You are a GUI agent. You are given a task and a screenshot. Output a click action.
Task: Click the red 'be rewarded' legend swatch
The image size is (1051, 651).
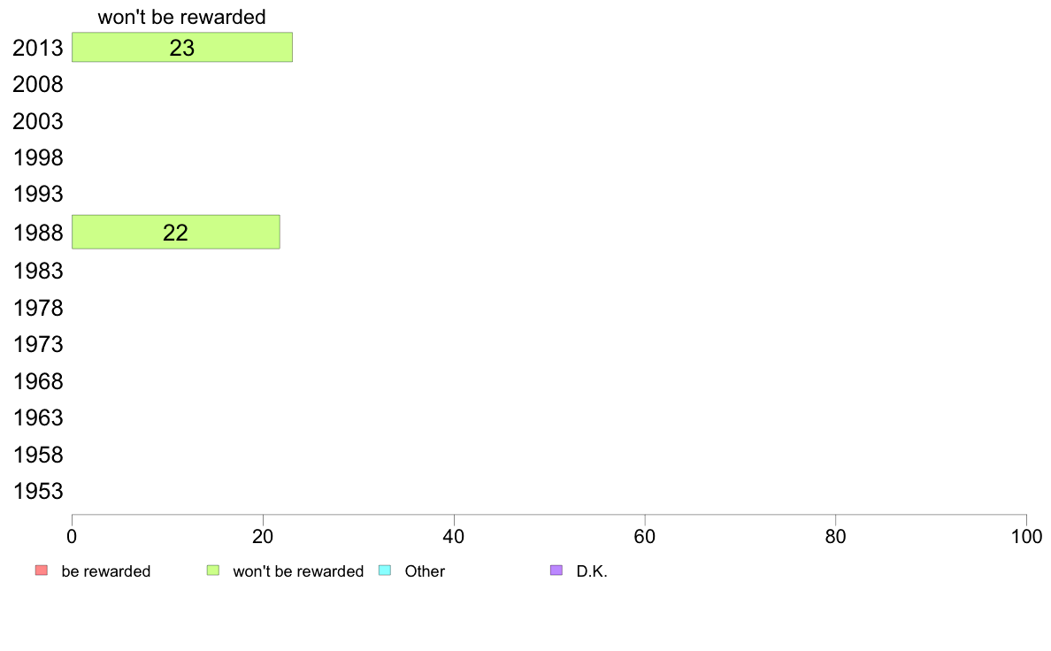(x=42, y=571)
